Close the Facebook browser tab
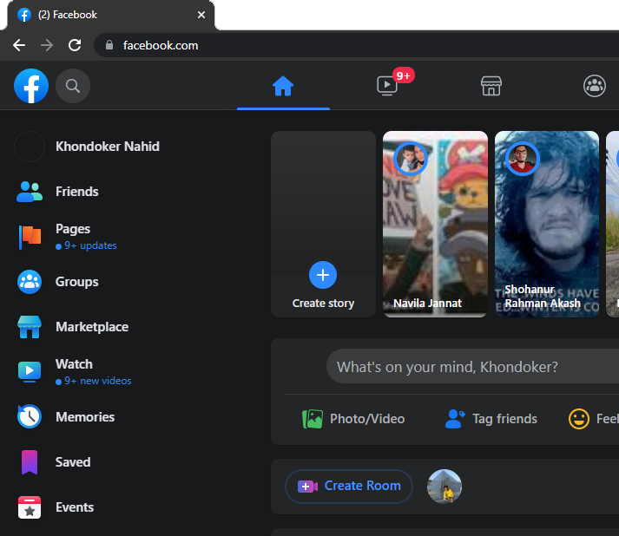The height and width of the screenshot is (536, 619). [201, 15]
